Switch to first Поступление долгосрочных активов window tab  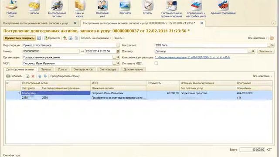tap(36, 23)
